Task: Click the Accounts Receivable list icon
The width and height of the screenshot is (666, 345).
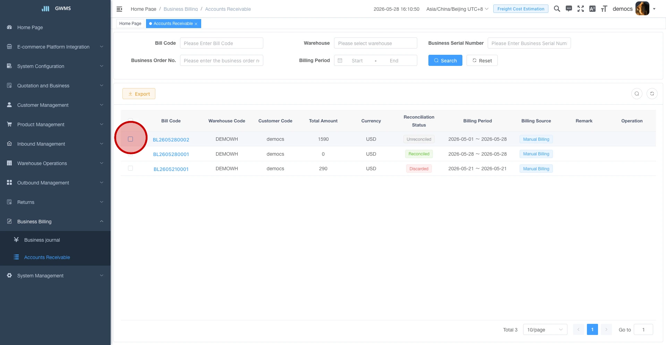Action: click(x=16, y=257)
